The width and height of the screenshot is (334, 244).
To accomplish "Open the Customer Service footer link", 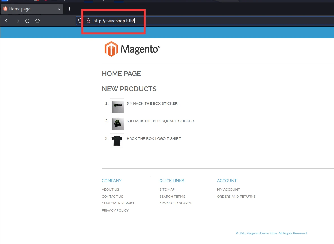I will (118, 203).
